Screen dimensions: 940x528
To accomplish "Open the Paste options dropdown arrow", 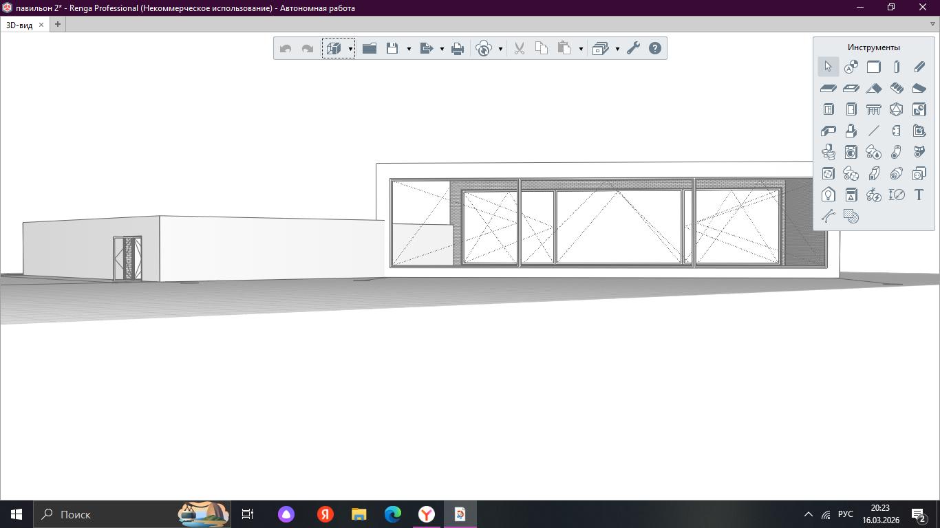I will coord(581,49).
